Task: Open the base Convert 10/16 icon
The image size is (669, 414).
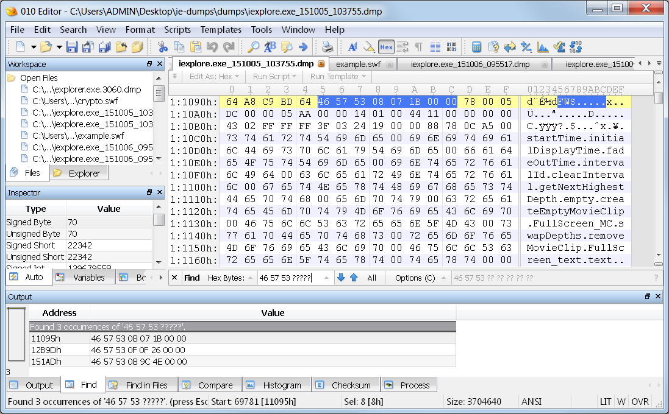Action: (576, 47)
